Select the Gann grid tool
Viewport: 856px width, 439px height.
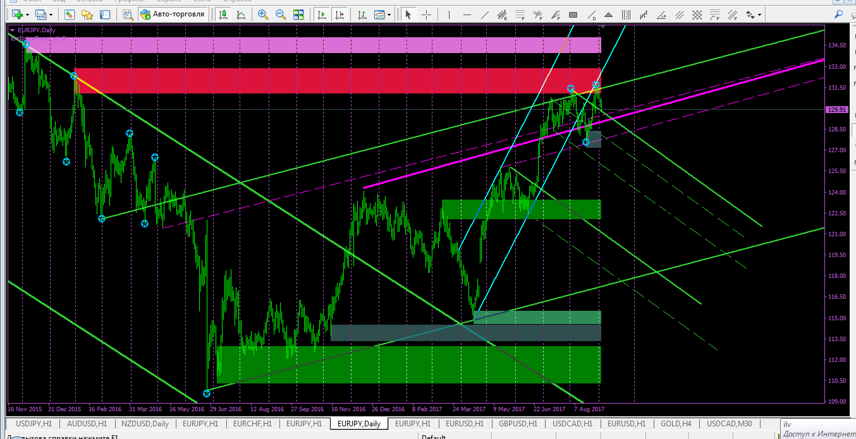tap(697, 14)
